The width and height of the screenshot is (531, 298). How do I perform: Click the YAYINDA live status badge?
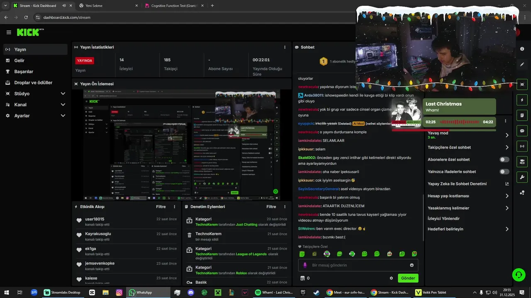click(x=85, y=60)
